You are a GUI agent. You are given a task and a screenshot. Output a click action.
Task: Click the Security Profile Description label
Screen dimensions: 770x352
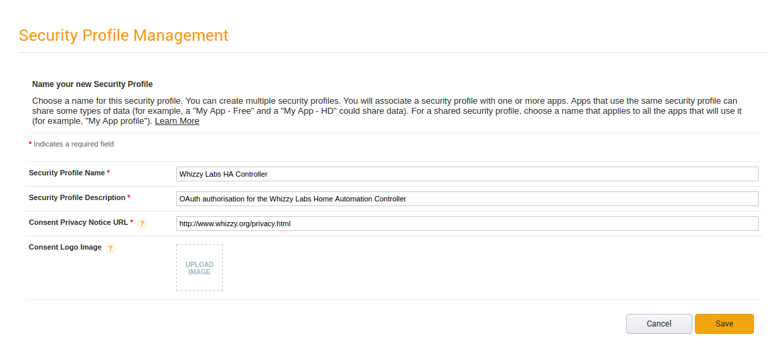[x=77, y=197]
